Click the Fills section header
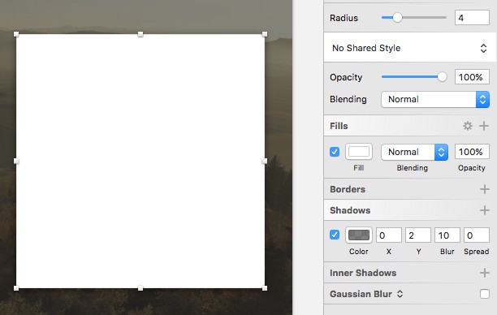Screen dimensions: 497x315 pyautogui.click(x=339, y=126)
